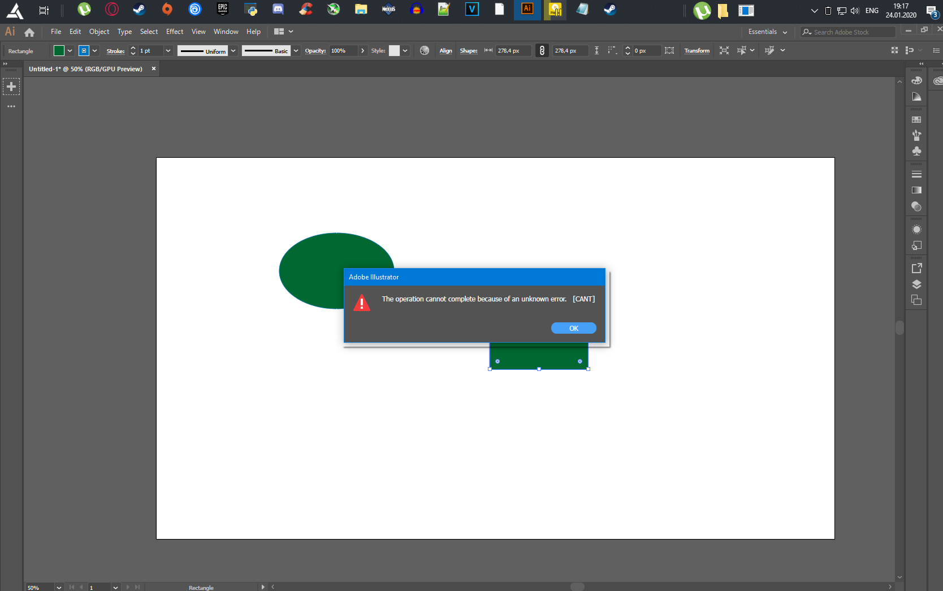Click OK in the error dialog
This screenshot has width=943, height=591.
[573, 328]
